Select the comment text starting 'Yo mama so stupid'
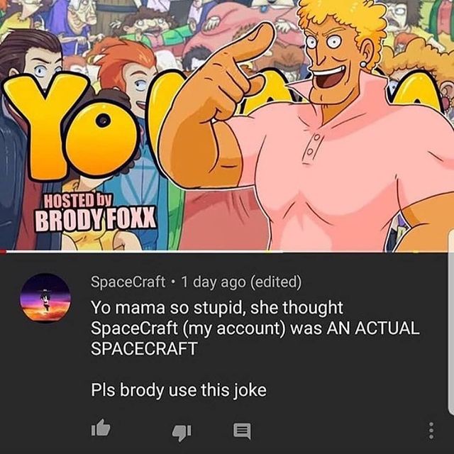Screen dimensions: 454x454 pos(255,328)
